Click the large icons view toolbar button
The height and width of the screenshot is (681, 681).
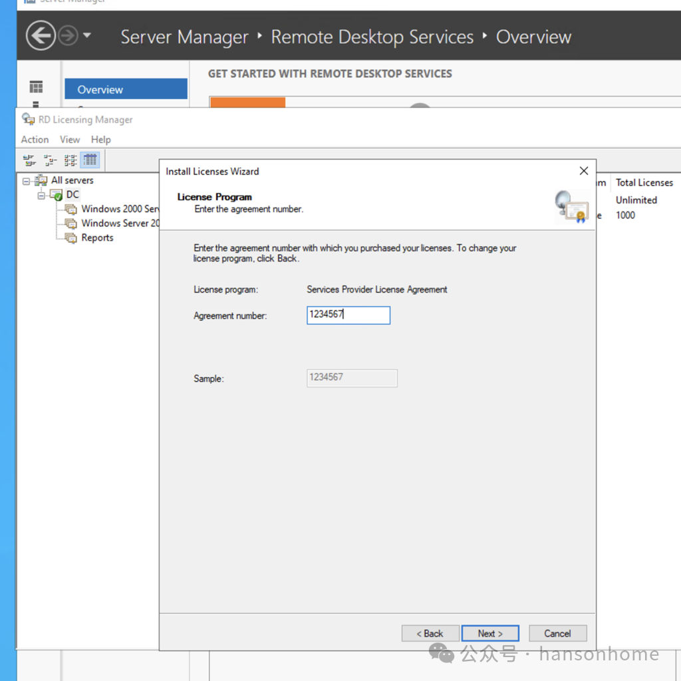tap(29, 160)
